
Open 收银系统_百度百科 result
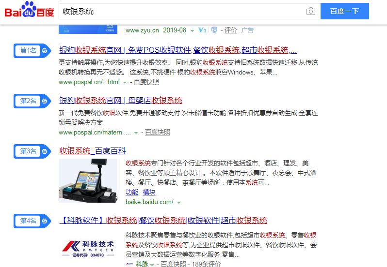point(92,150)
